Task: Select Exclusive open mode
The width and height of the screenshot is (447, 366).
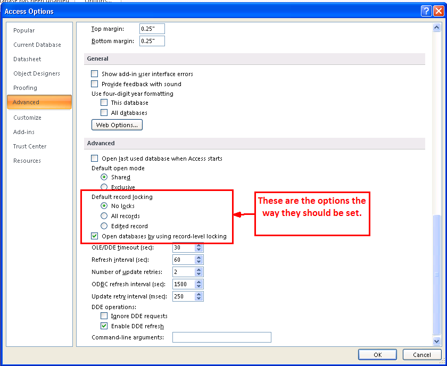Action: [x=104, y=187]
